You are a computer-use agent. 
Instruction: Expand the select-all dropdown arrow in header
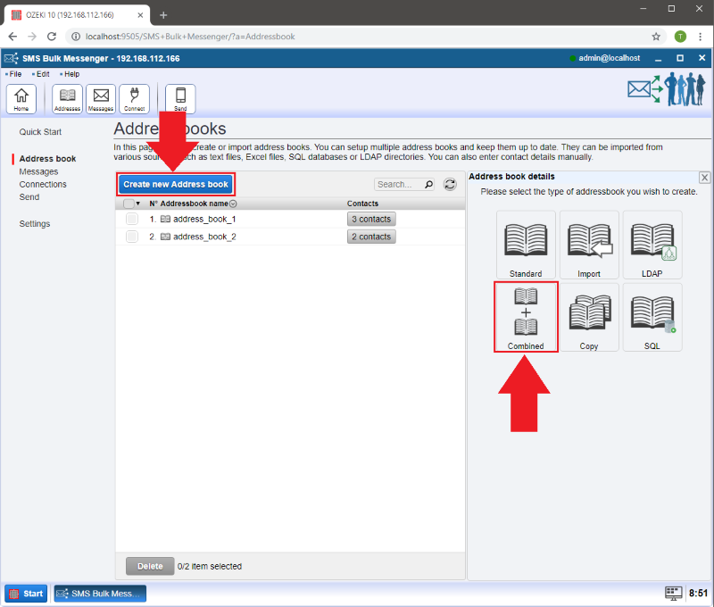[138, 204]
